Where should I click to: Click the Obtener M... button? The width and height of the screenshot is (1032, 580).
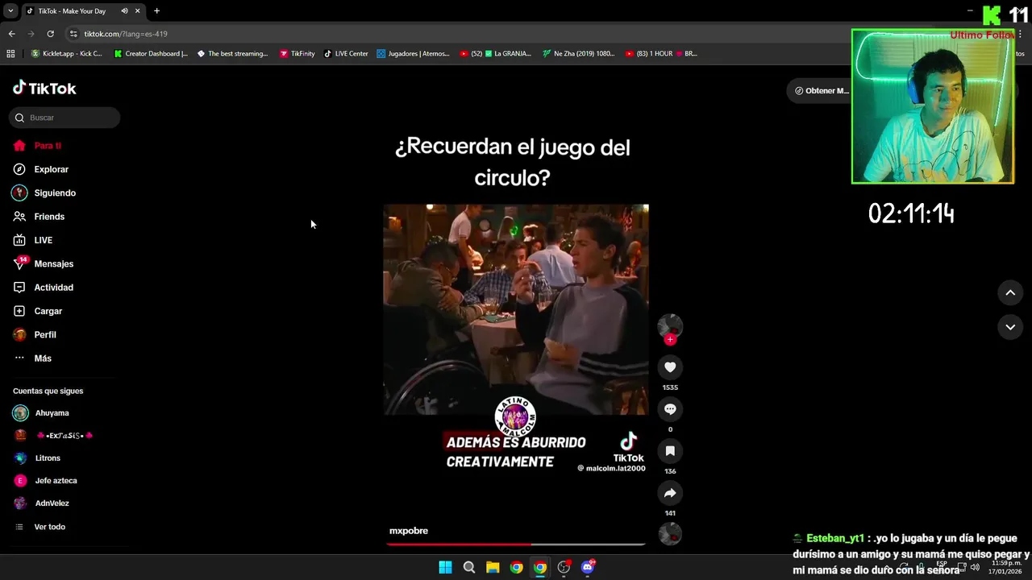point(821,91)
